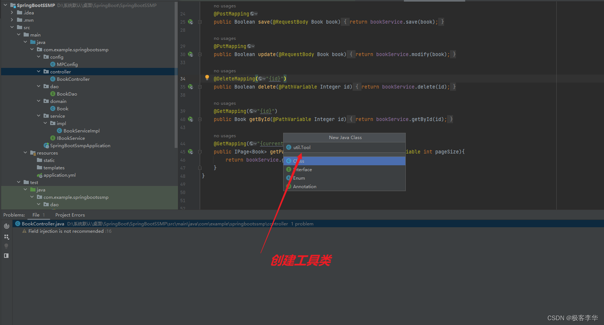
Task: Click the endpoint gutter icon on line 35
Action: click(x=191, y=87)
